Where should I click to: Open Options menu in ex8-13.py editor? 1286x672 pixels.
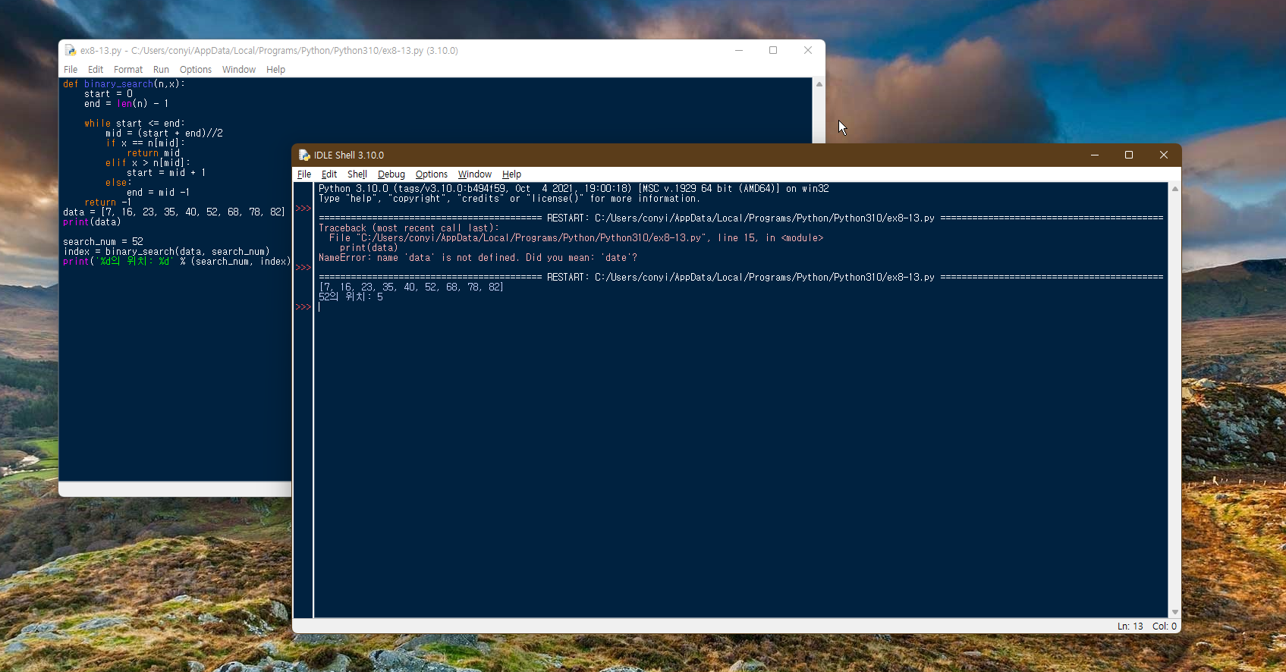pyautogui.click(x=196, y=70)
